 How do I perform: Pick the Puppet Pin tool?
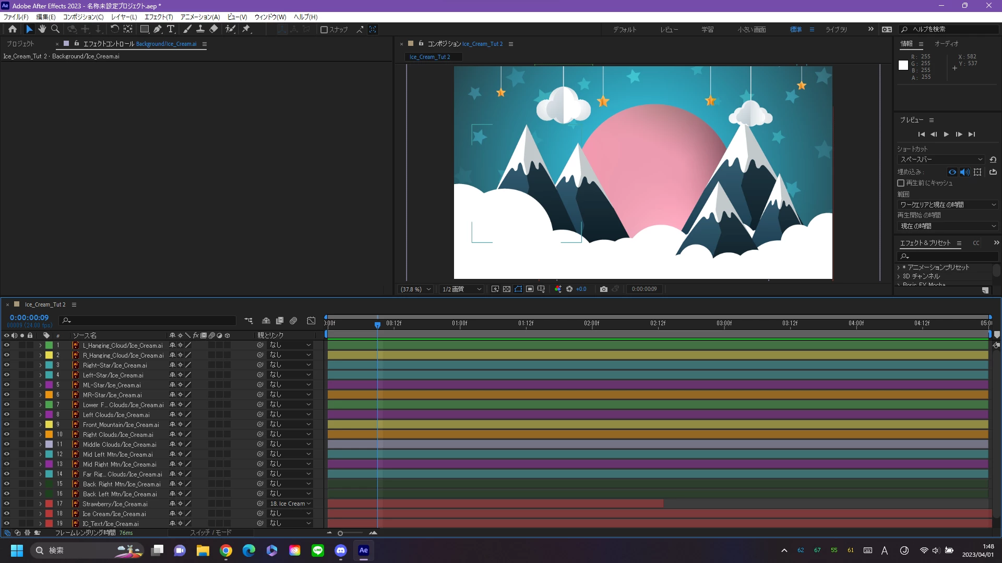pos(246,29)
